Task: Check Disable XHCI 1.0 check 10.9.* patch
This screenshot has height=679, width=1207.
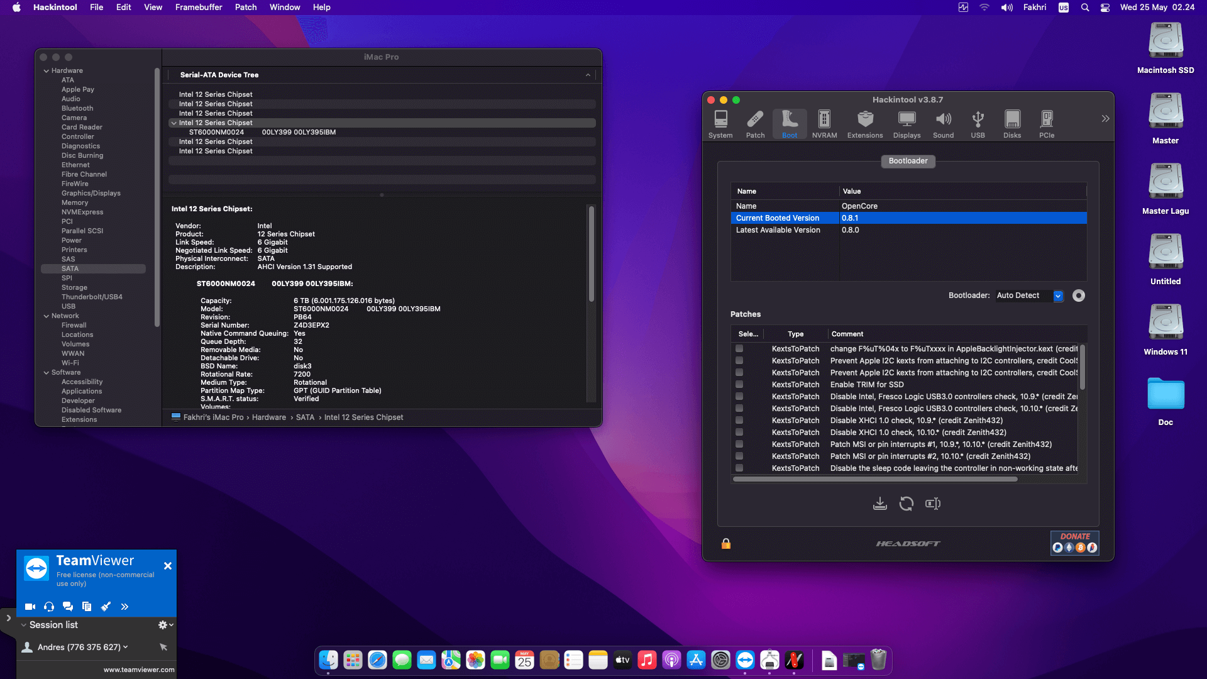Action: pyautogui.click(x=739, y=420)
